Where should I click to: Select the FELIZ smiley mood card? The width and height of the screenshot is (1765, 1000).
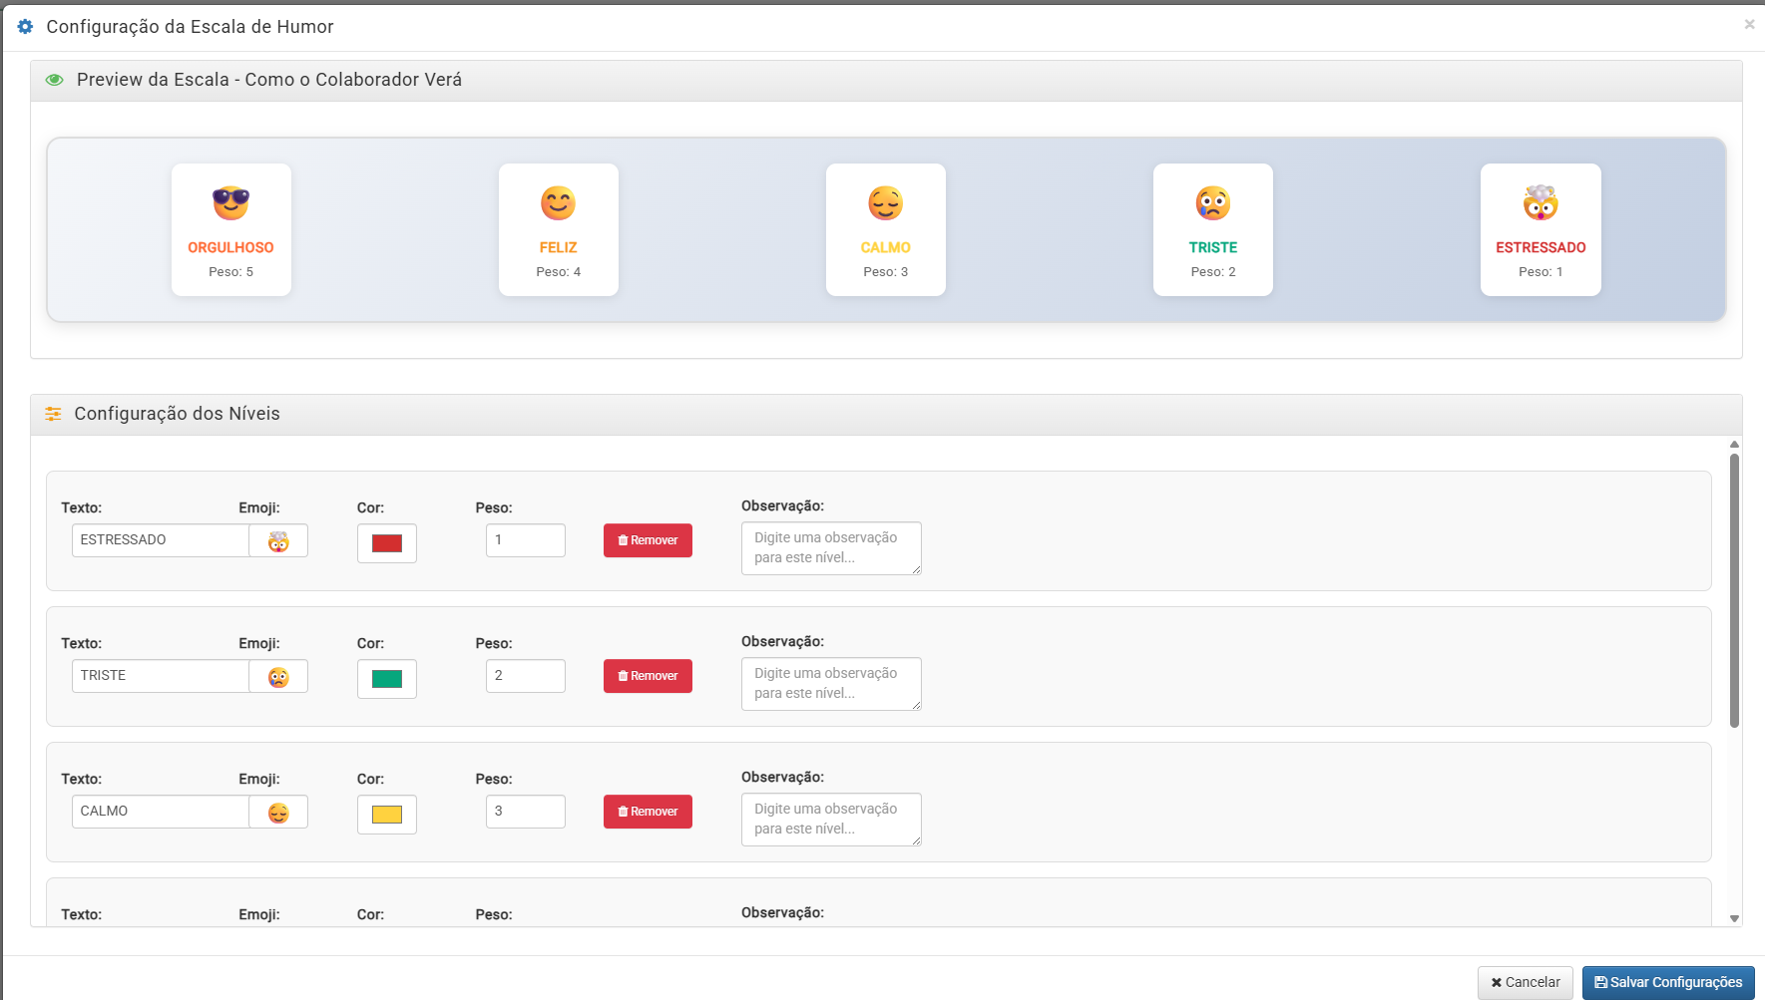tap(558, 229)
